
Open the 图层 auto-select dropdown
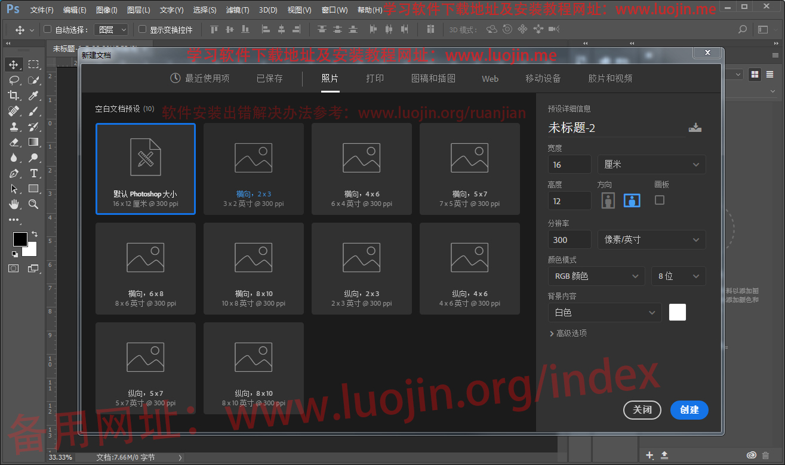tap(111, 29)
